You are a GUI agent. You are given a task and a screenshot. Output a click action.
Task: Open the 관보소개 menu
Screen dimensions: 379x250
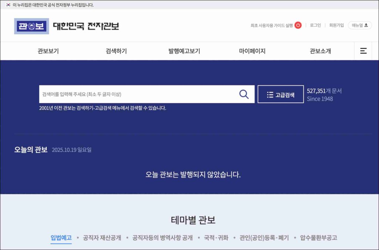(x=320, y=51)
